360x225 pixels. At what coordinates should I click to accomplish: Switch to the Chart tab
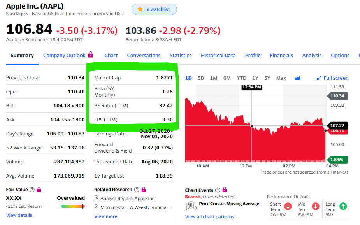(x=111, y=56)
